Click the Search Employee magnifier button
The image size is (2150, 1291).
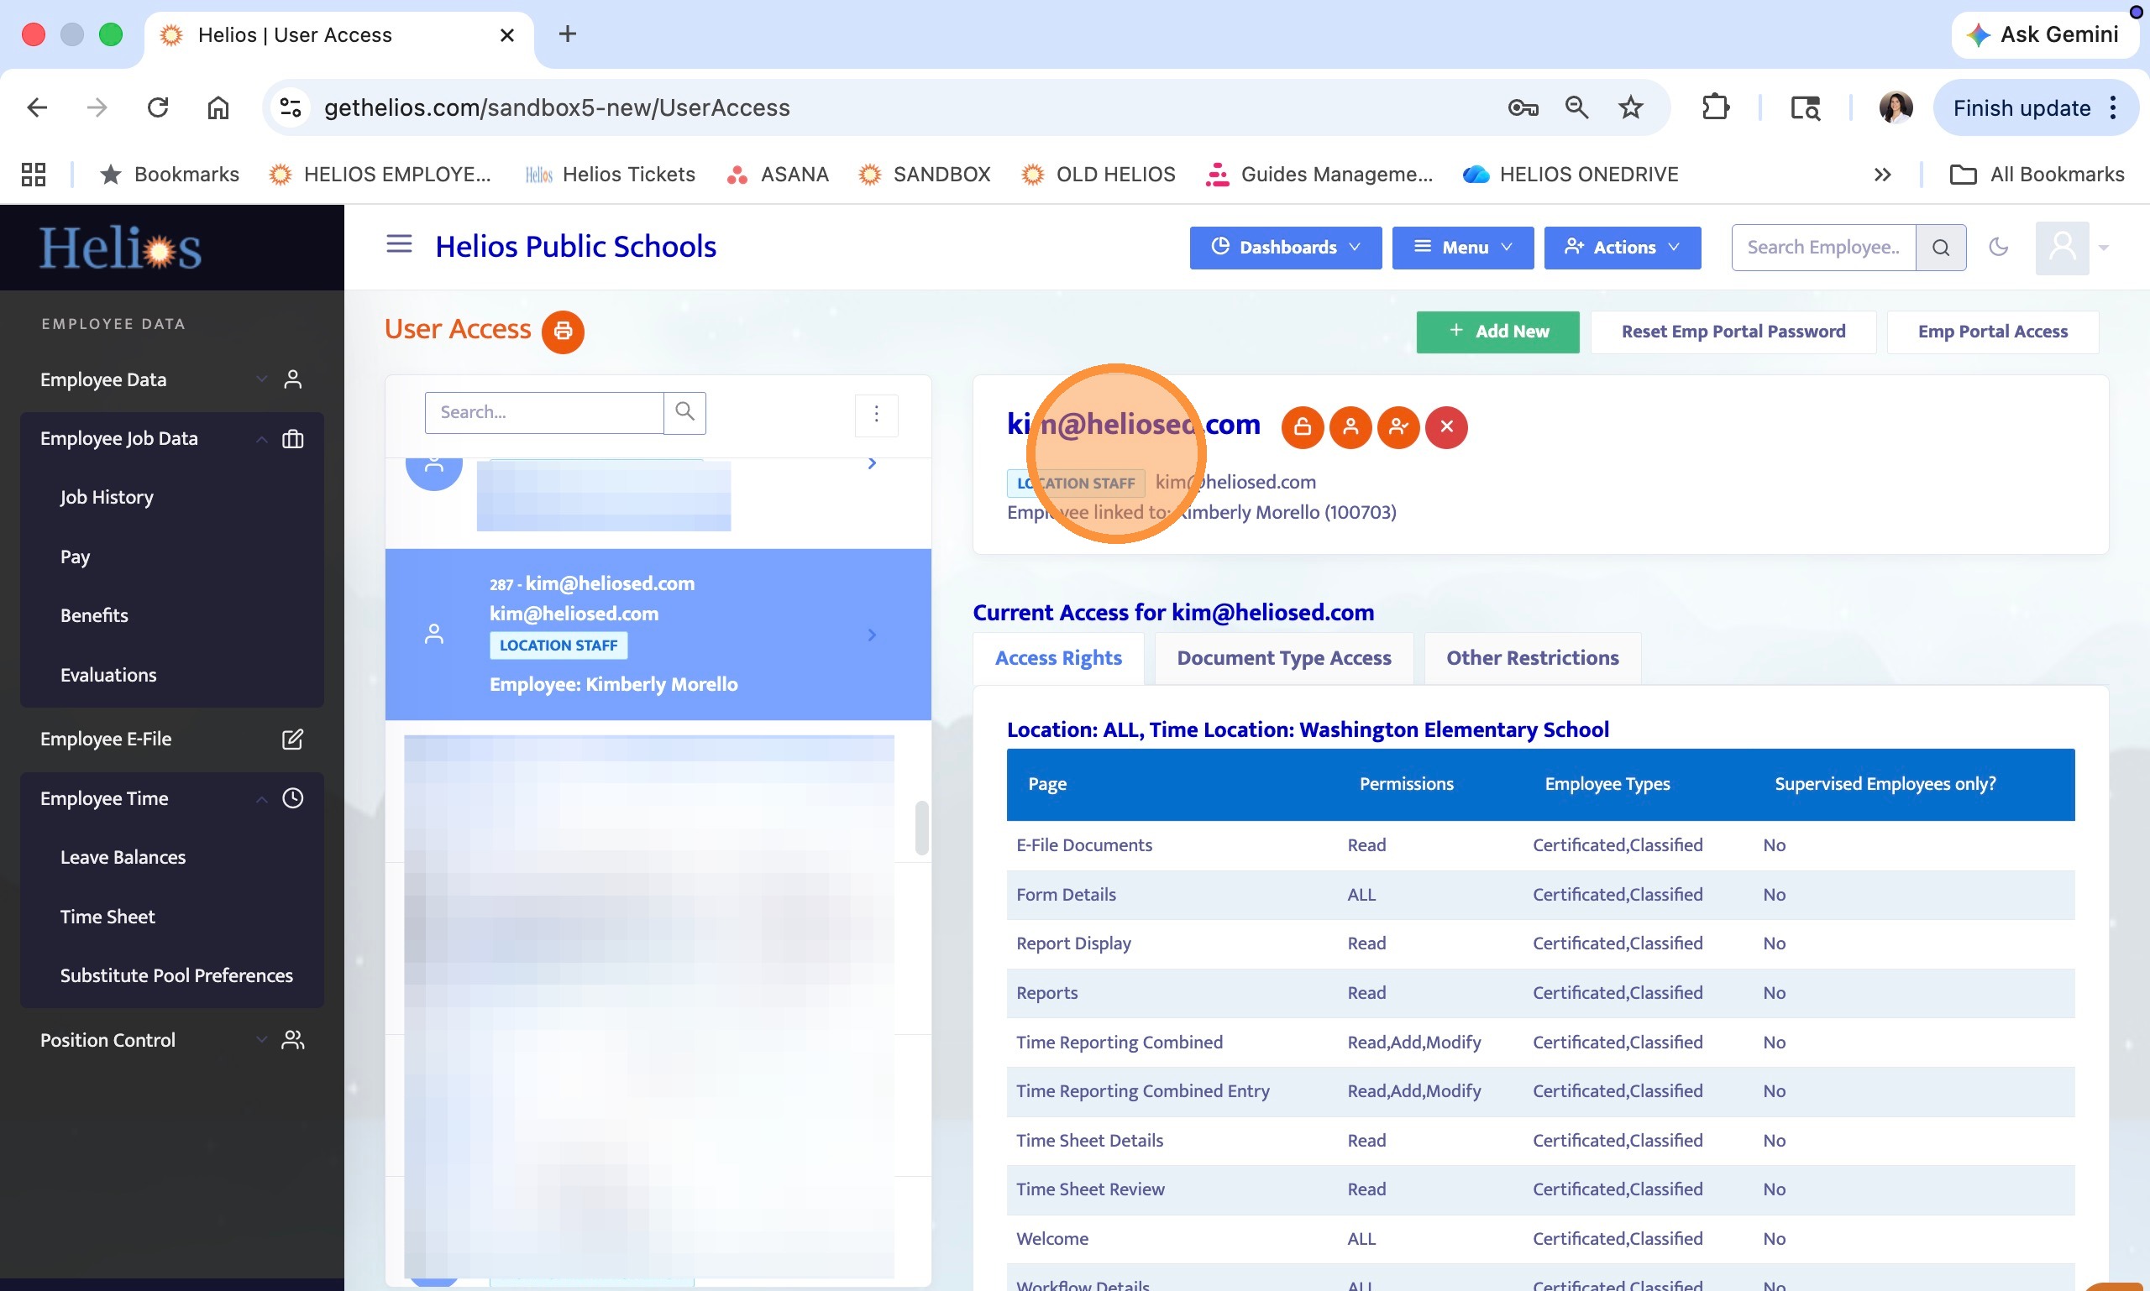1940,248
